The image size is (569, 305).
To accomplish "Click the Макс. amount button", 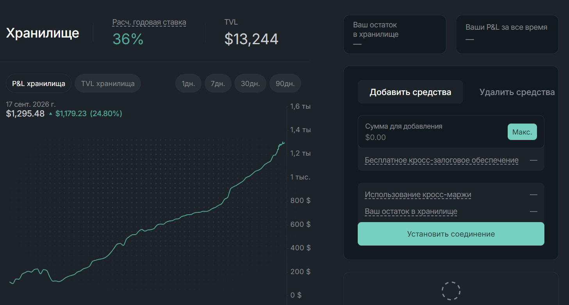I will click(522, 132).
